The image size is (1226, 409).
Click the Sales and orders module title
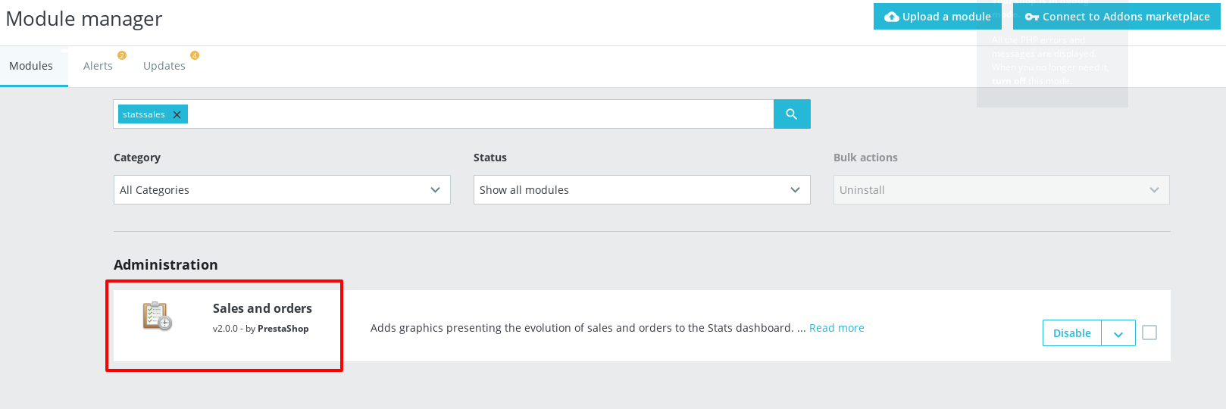point(262,308)
